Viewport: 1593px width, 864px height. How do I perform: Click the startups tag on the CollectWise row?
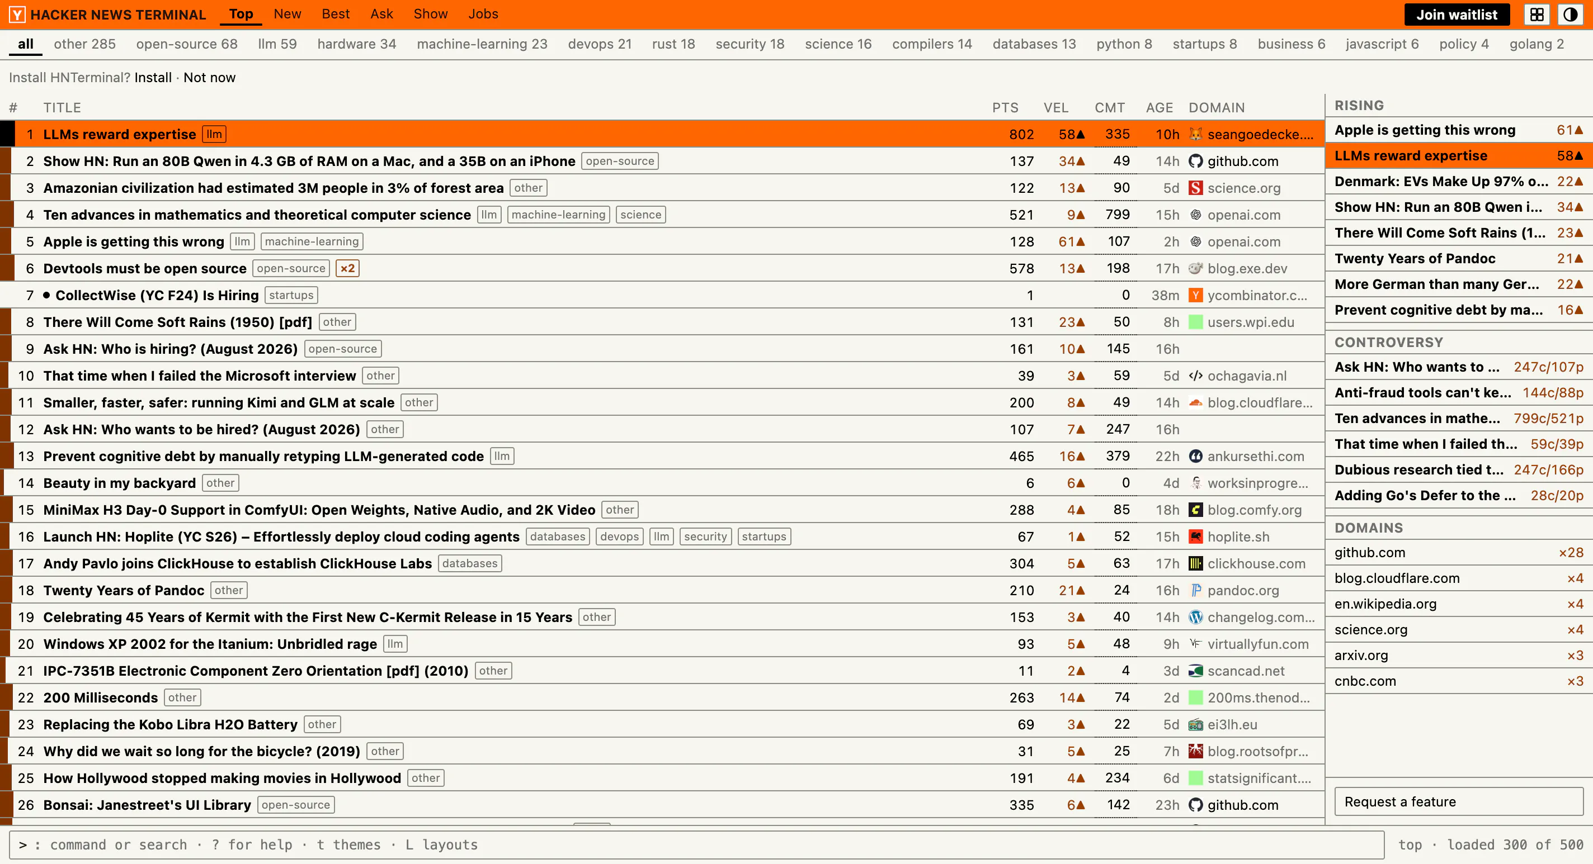pos(291,296)
